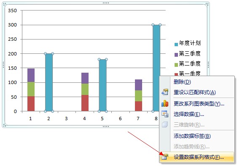The width and height of the screenshot is (245, 166).
Task: Click the green segment of bar 4
Action: pyautogui.click(x=85, y=89)
